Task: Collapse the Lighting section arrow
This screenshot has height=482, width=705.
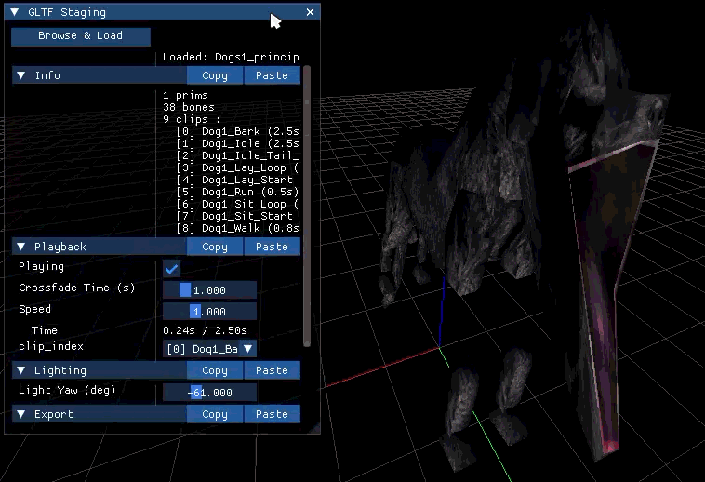Action: (x=21, y=370)
